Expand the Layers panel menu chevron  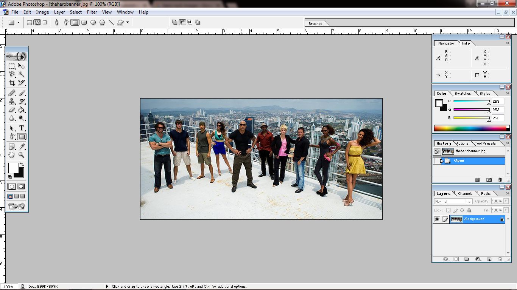507,193
